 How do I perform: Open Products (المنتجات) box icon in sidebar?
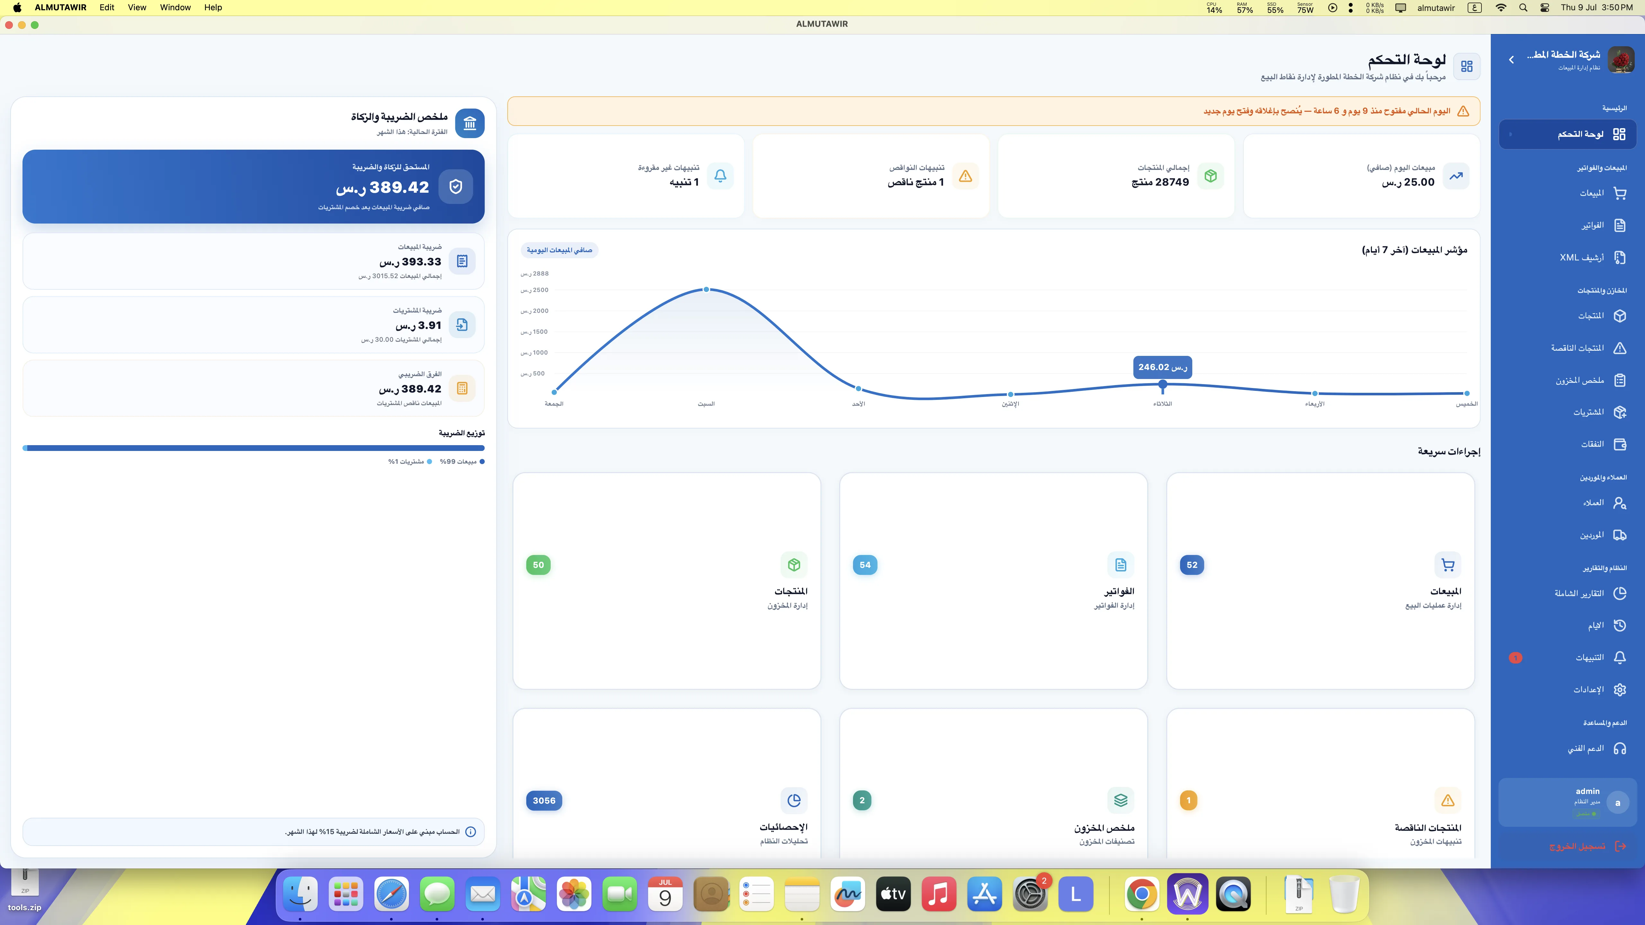1619,315
